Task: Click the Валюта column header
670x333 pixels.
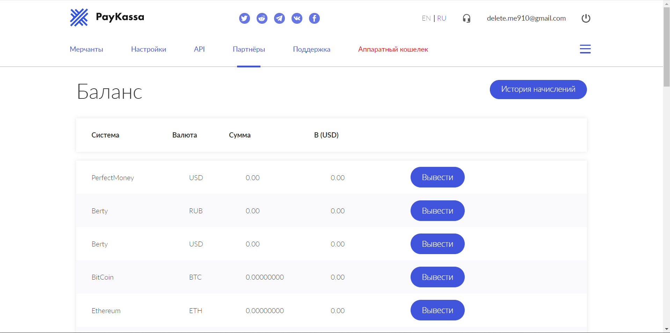Action: point(184,135)
